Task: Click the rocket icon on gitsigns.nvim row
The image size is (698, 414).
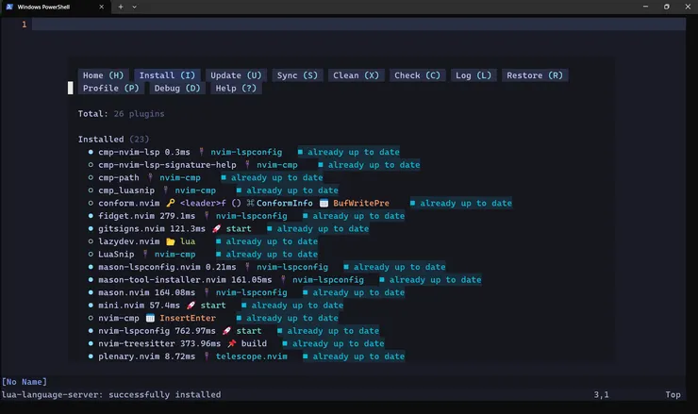Action: [x=216, y=229]
